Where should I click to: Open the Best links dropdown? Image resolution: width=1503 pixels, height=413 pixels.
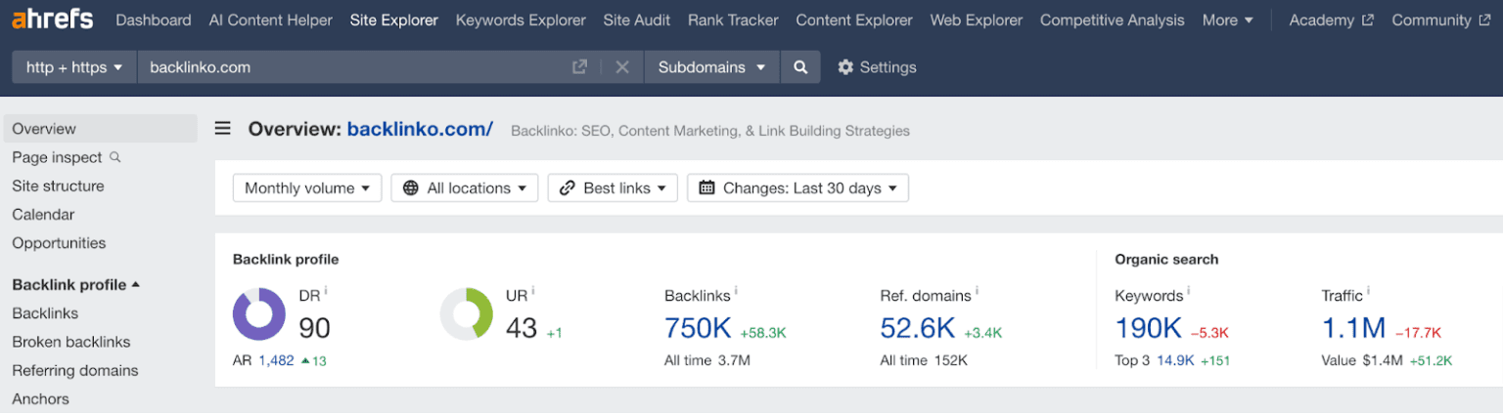[613, 188]
